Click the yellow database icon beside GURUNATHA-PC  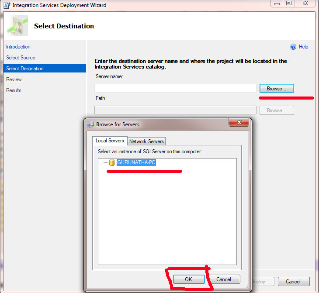[112, 162]
